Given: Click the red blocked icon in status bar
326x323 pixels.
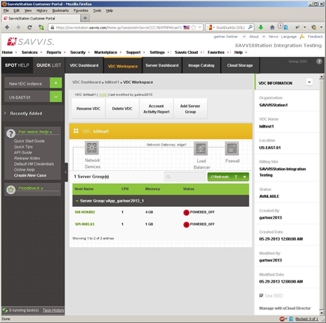Looking at the screenshot, I should (283, 319).
